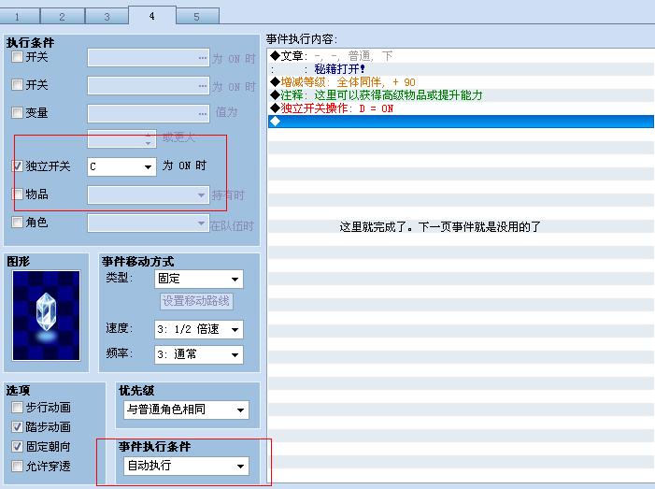Select the 注释 comment command line

(461, 95)
